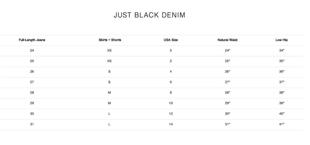The image size is (310, 145).
Task: Click the L cell in row 30
Action: coord(109,114)
